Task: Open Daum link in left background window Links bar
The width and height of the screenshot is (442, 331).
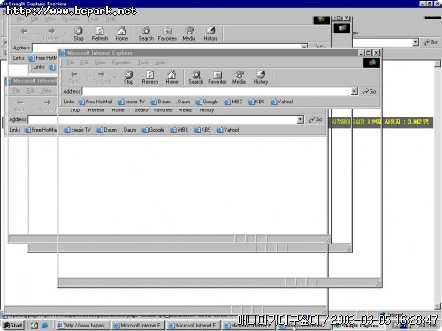Action: 117,130
